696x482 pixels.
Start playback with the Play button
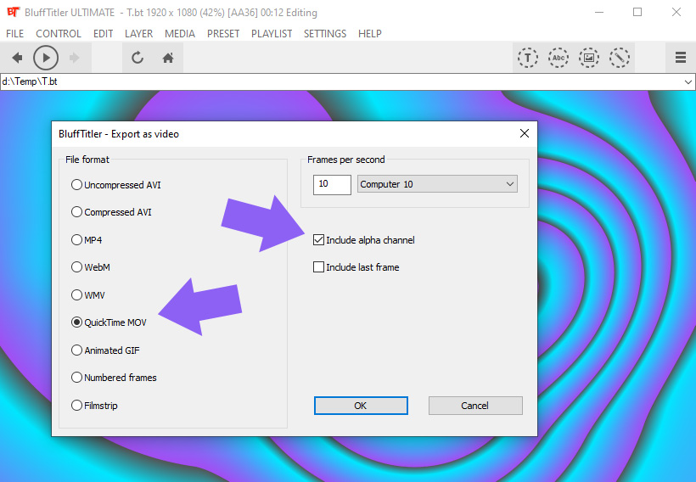click(46, 58)
